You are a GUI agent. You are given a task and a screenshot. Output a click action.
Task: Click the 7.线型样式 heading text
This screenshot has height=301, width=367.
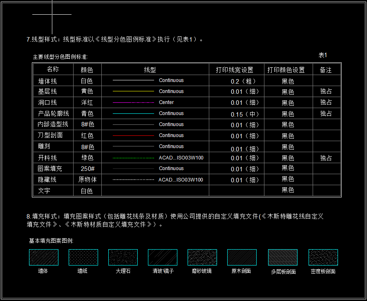pos(115,40)
